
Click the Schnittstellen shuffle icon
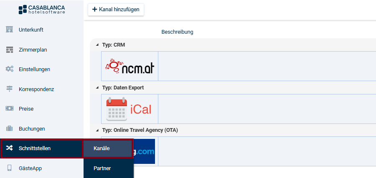click(10, 148)
